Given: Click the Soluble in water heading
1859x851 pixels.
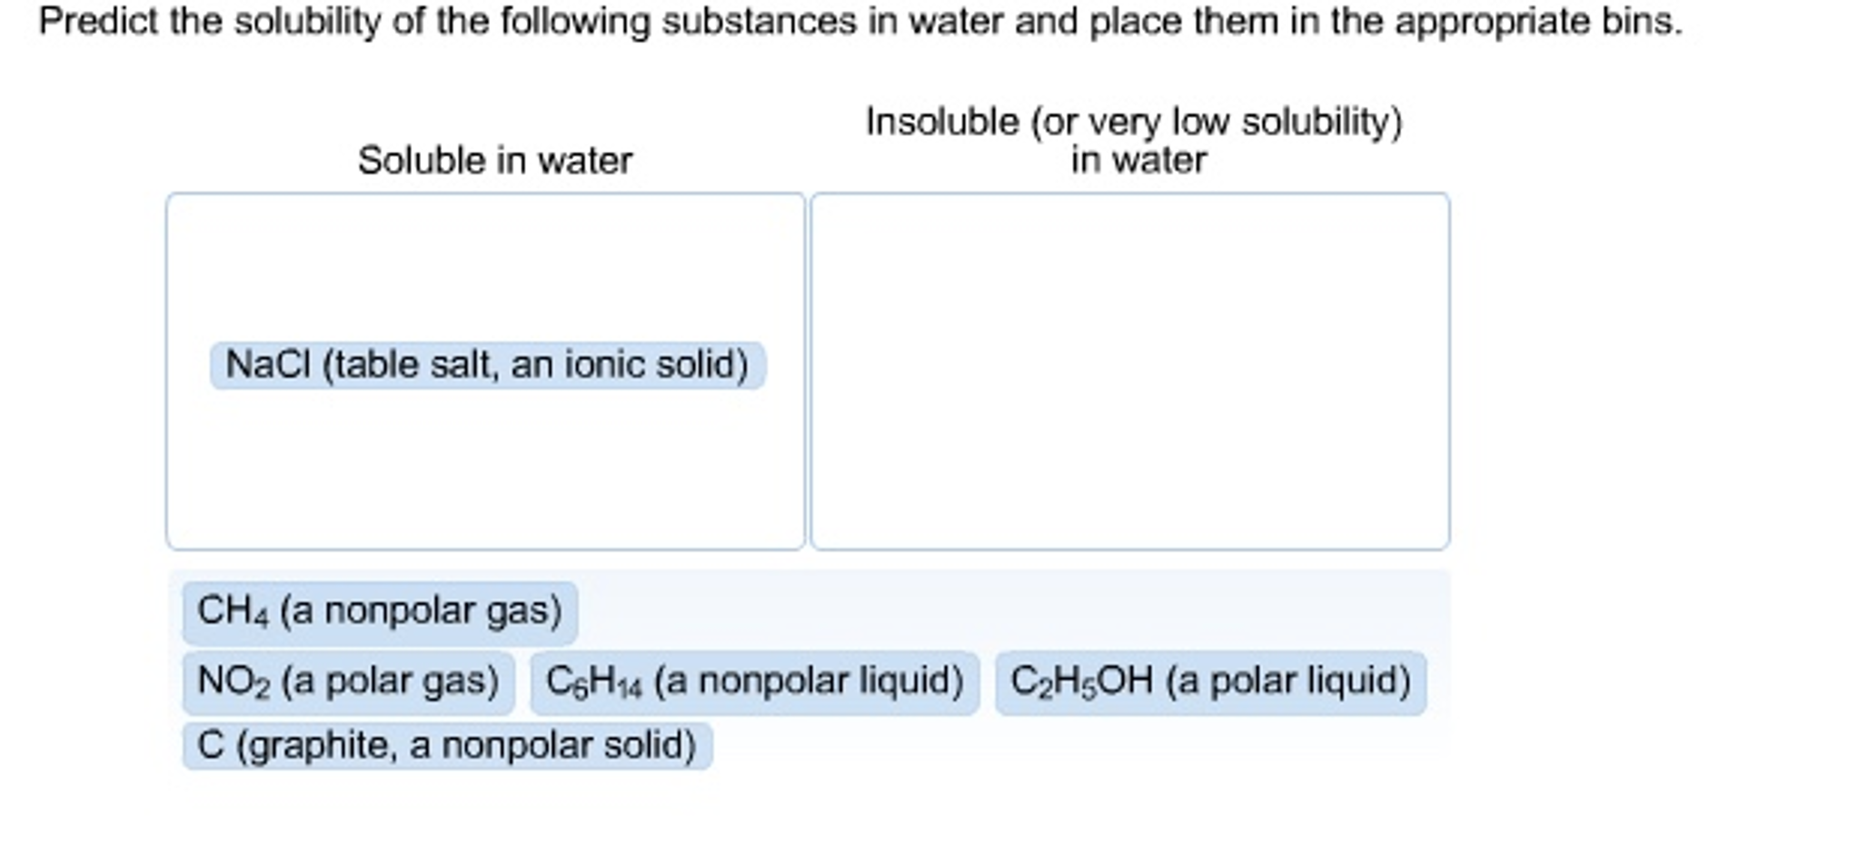Looking at the screenshot, I should click(x=496, y=160).
